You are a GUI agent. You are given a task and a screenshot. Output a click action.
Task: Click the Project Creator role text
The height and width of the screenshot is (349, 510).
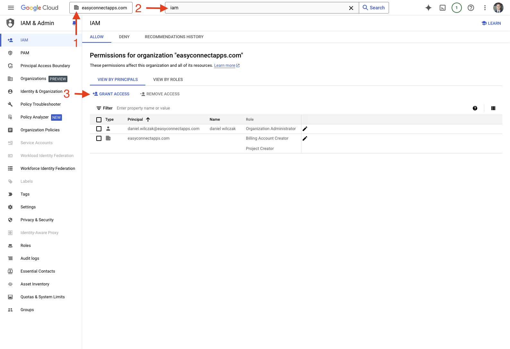pyautogui.click(x=260, y=149)
